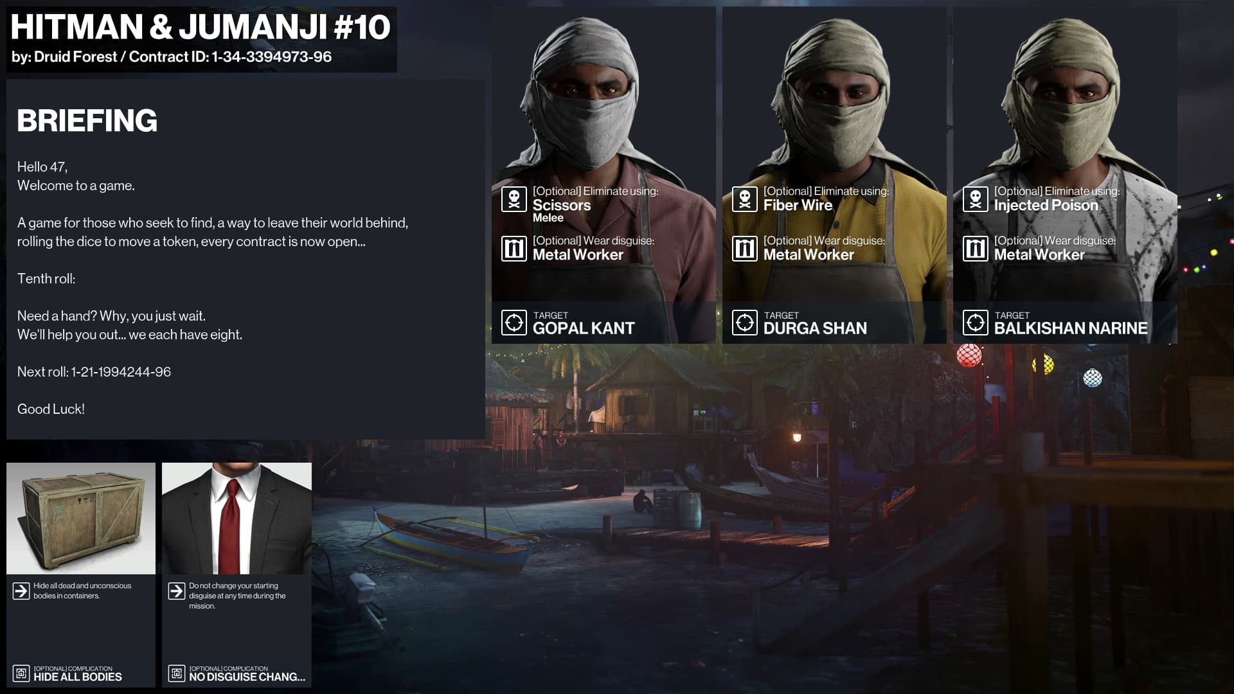
Task: Click the HITMAN & JUMANJI #10 title
Action: [201, 27]
